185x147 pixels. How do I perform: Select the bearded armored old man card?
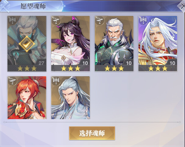click(114, 43)
